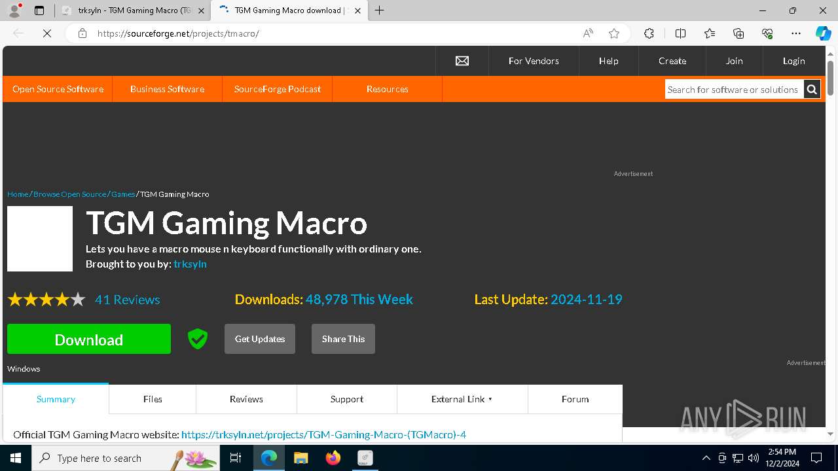Open the Tab actions menu icon

click(x=39, y=10)
